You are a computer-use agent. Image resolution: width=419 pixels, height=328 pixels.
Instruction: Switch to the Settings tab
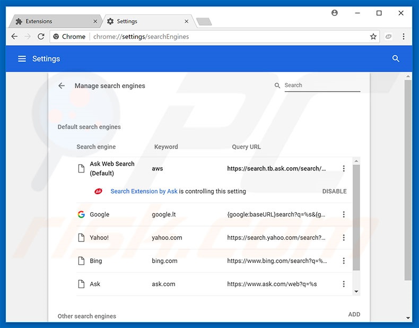tap(149, 21)
